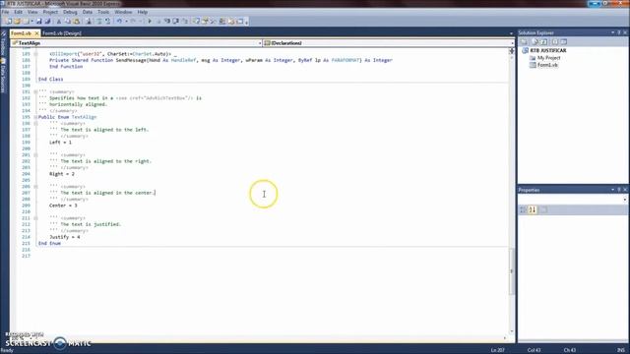Select the RTB JUSTIFICAR project node
Screen dimensions: 630x354
[x=547, y=50]
